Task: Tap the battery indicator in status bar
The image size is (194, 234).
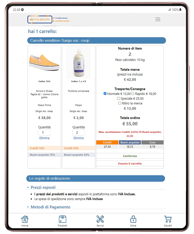Action: 180,10
